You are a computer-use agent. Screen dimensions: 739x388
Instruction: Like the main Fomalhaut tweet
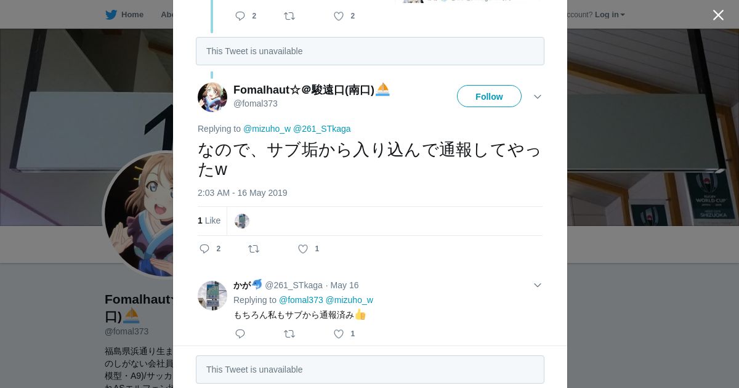303,249
